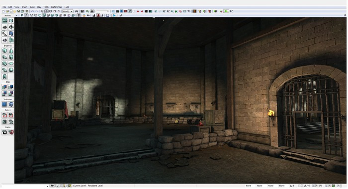Activate Terrain editing mode icon

click(x=4, y=27)
